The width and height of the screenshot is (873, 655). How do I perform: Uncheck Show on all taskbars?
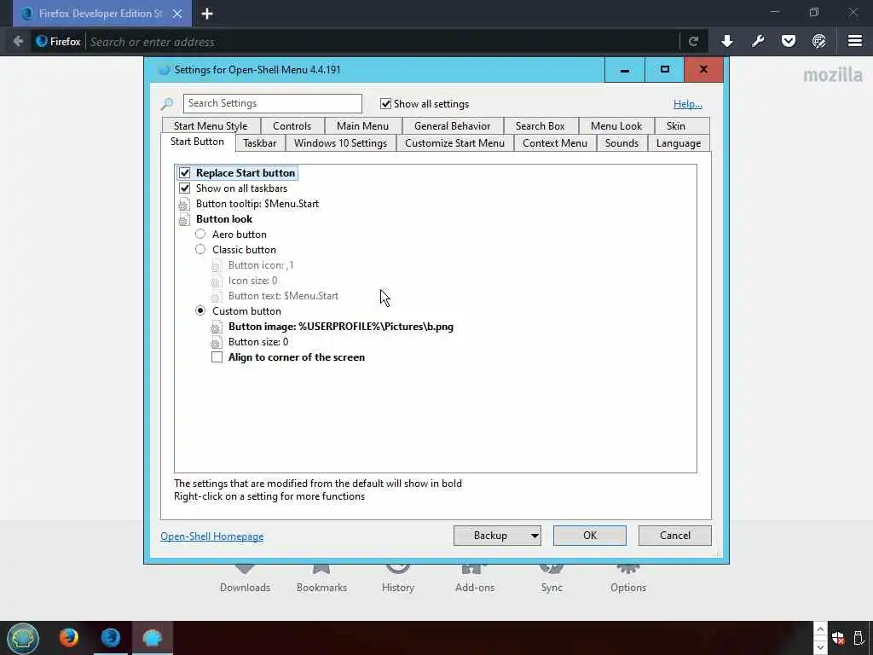click(185, 188)
